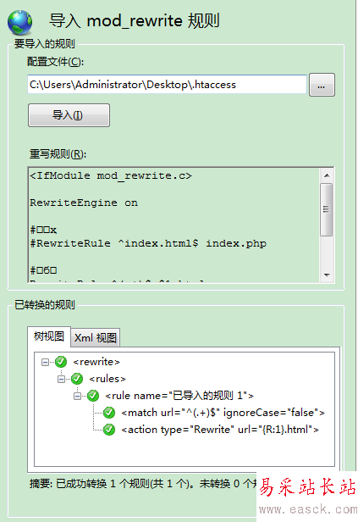
Task: Switch to the Xml 视图 tab
Action: pyautogui.click(x=96, y=337)
